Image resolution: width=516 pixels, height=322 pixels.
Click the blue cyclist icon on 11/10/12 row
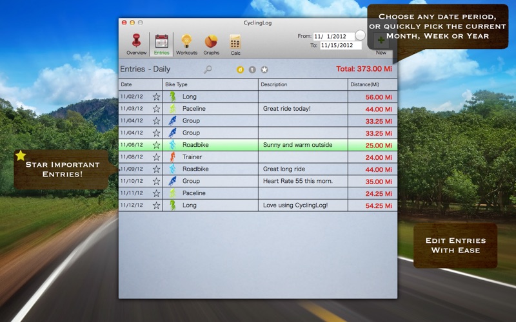click(172, 181)
